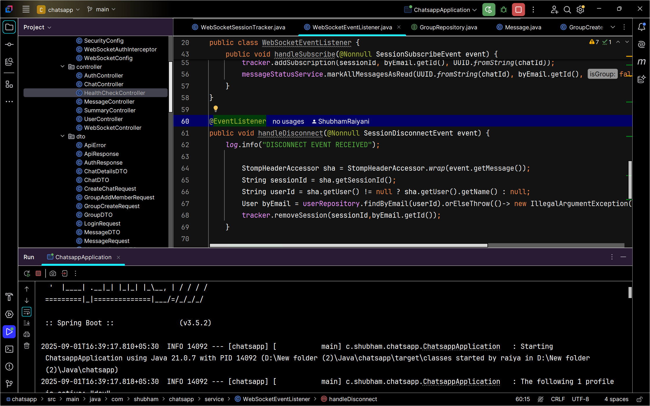Image resolution: width=650 pixels, height=406 pixels.
Task: Open the warnings inspection indicator
Action: pyautogui.click(x=594, y=42)
